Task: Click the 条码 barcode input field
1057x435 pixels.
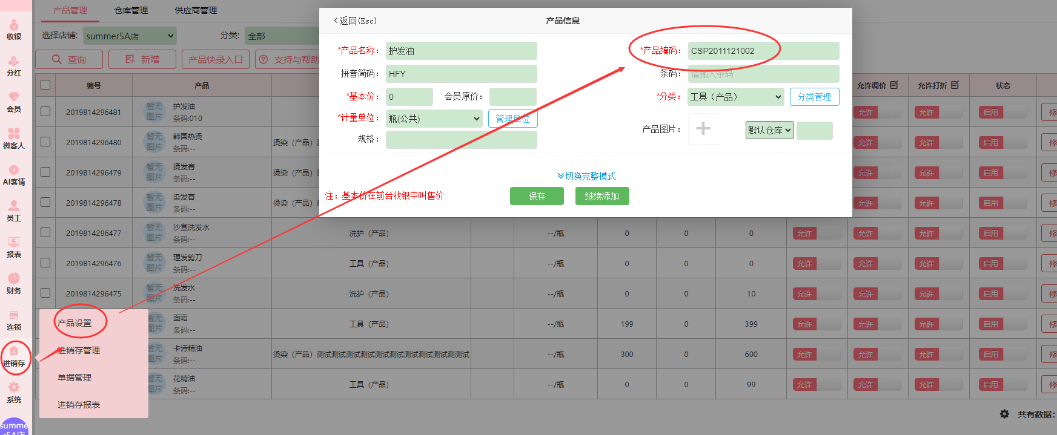Action: (x=764, y=74)
